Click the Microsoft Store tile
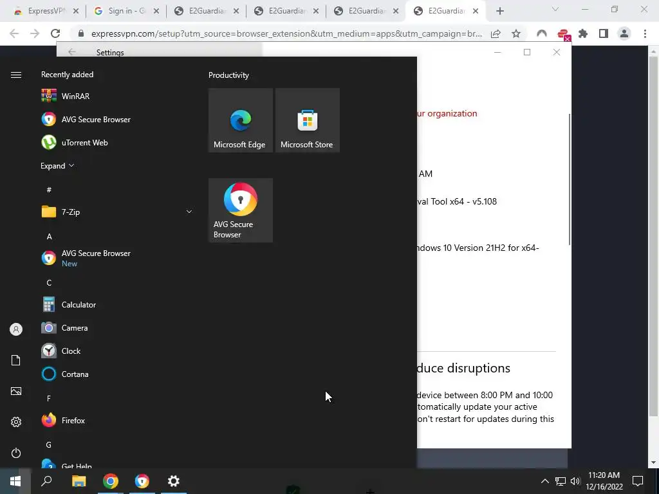Viewport: 659px width, 494px height. 307,120
